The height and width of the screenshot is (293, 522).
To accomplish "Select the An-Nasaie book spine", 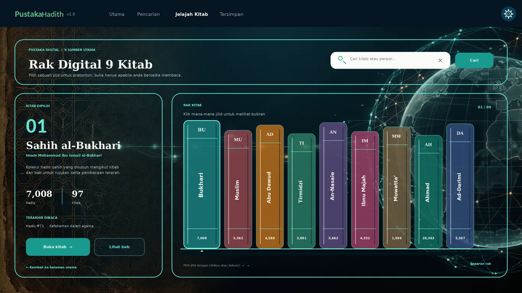I will click(x=333, y=185).
